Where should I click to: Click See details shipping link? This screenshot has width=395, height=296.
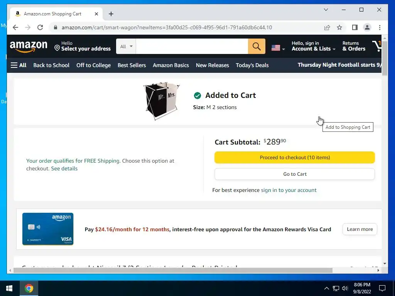tap(64, 169)
